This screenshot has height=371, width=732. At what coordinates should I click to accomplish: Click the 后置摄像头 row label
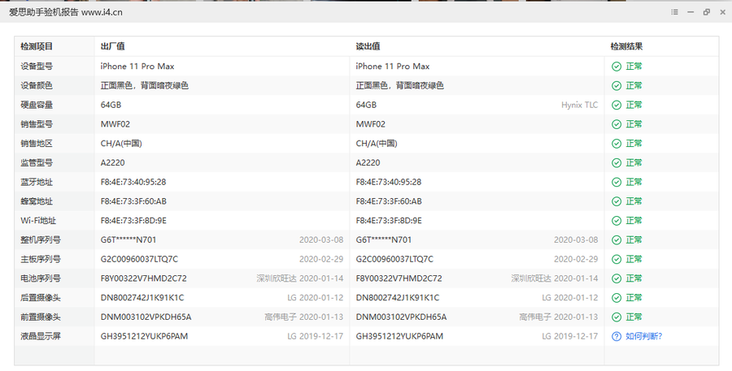click(41, 297)
